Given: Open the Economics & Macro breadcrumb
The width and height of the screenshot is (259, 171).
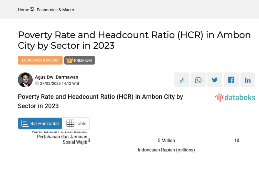Looking at the screenshot, I should (55, 10).
